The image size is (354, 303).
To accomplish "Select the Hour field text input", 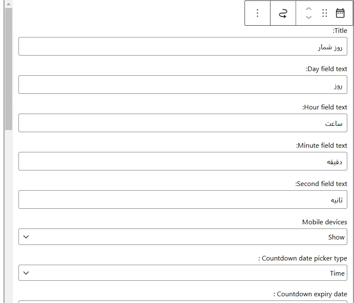I will pos(183,123).
